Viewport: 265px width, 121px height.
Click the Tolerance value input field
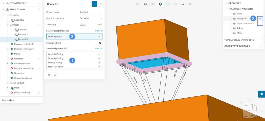click(87, 25)
